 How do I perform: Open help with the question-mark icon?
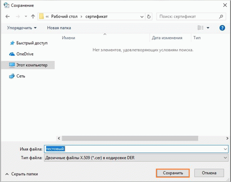pos(222,28)
